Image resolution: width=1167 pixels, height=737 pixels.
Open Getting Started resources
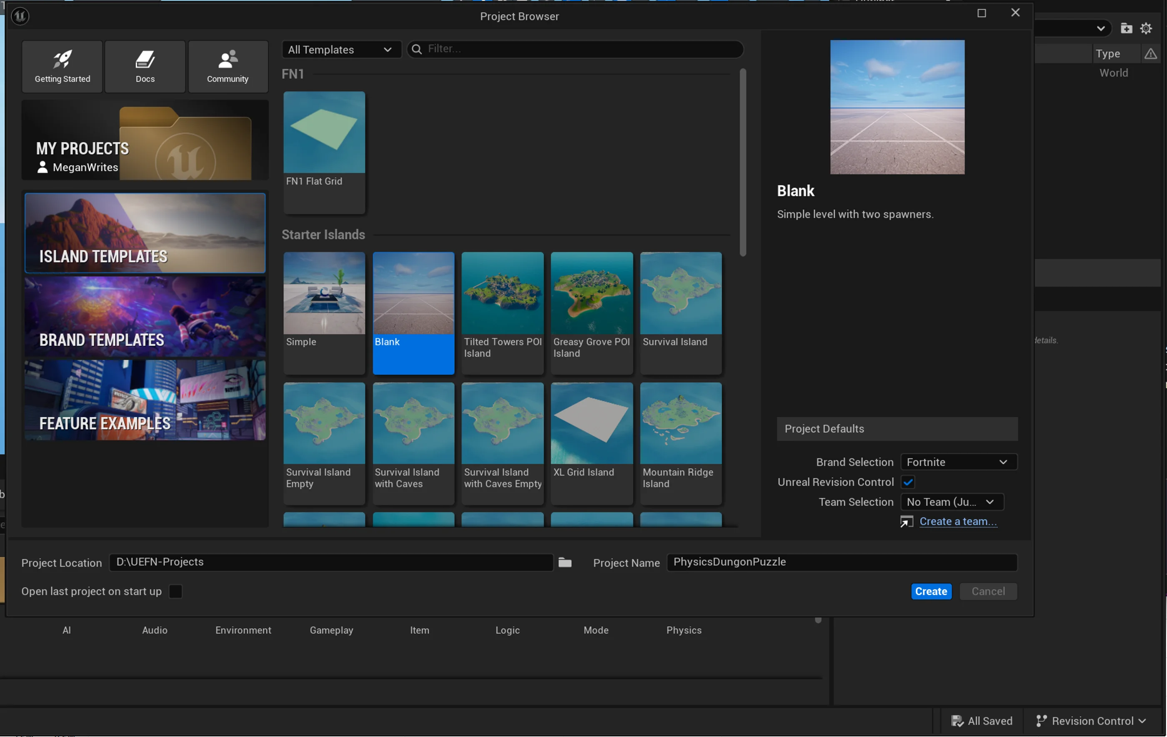[x=62, y=66]
